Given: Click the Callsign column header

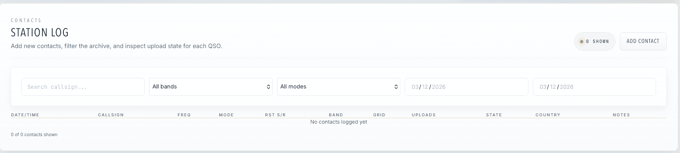Looking at the screenshot, I should coord(111,115).
